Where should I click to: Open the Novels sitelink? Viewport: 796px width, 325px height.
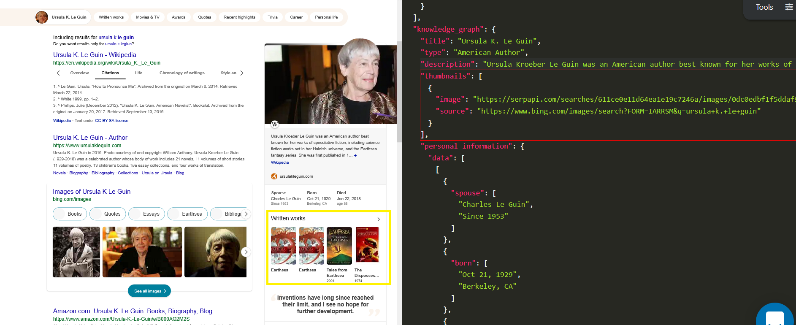tap(60, 173)
